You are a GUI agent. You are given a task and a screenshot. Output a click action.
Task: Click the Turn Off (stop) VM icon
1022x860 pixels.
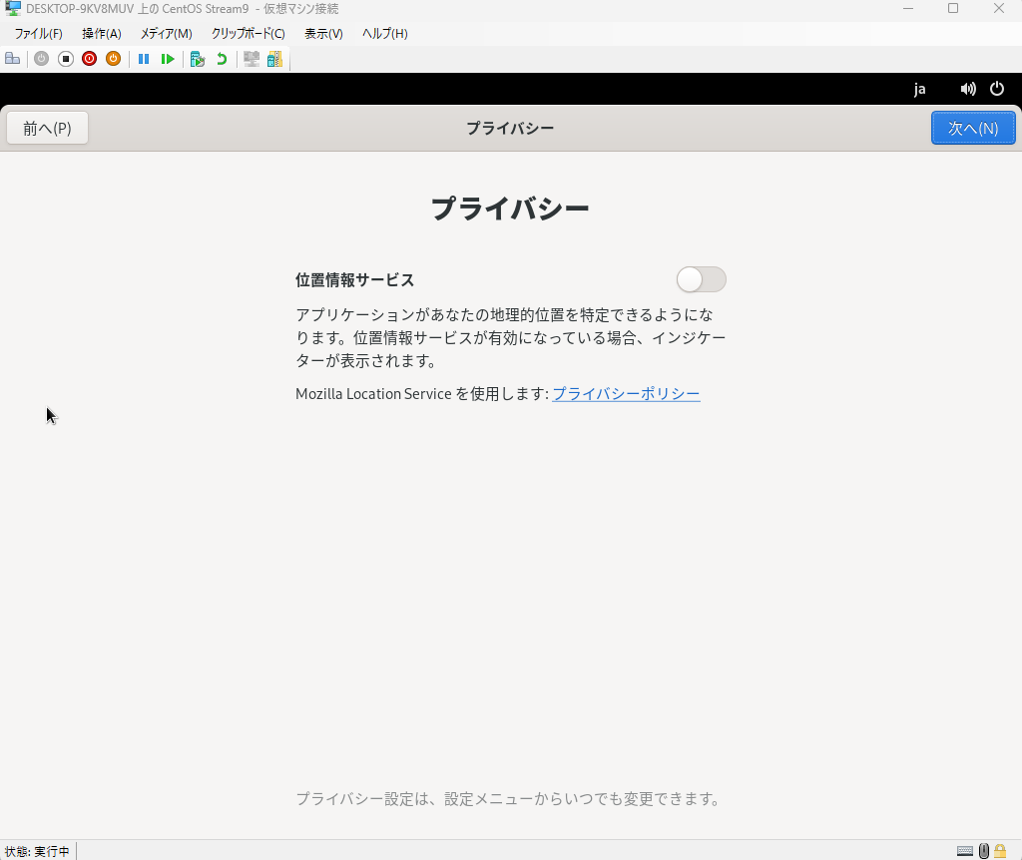(x=66, y=59)
